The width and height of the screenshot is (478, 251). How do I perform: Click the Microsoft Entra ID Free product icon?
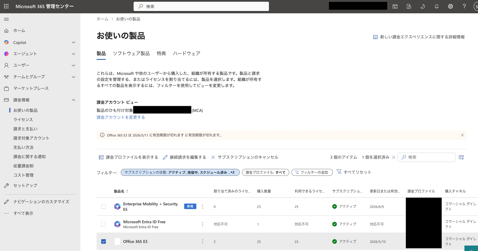[117, 224]
